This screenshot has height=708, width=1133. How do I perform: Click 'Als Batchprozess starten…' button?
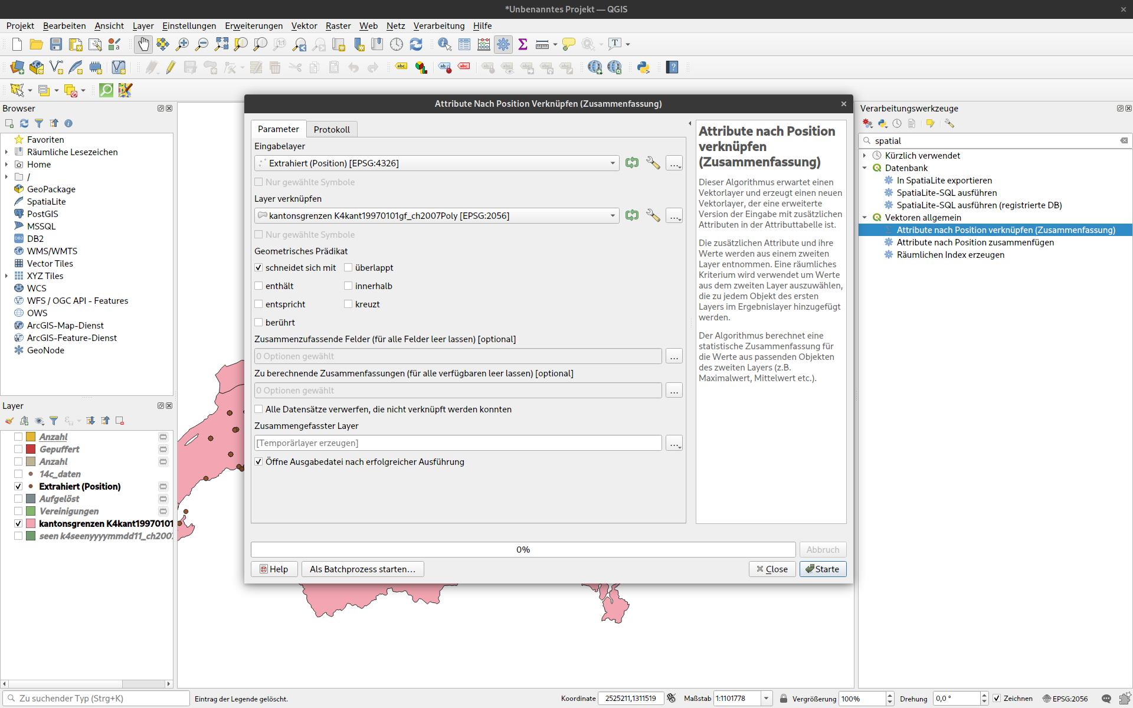(x=362, y=569)
